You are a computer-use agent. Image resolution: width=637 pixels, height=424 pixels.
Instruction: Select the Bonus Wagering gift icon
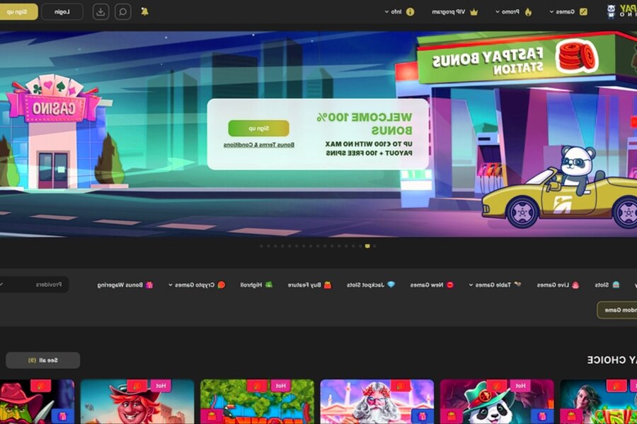149,285
